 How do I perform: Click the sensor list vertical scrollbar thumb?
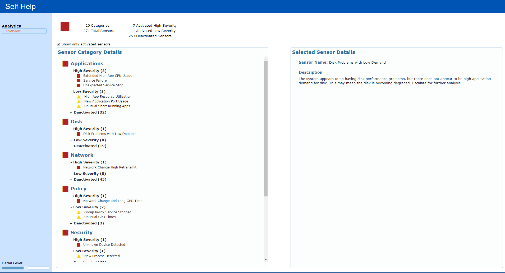266,129
